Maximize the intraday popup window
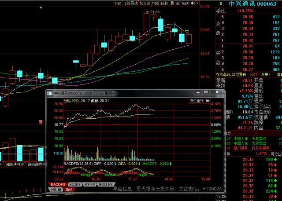 click(206, 92)
